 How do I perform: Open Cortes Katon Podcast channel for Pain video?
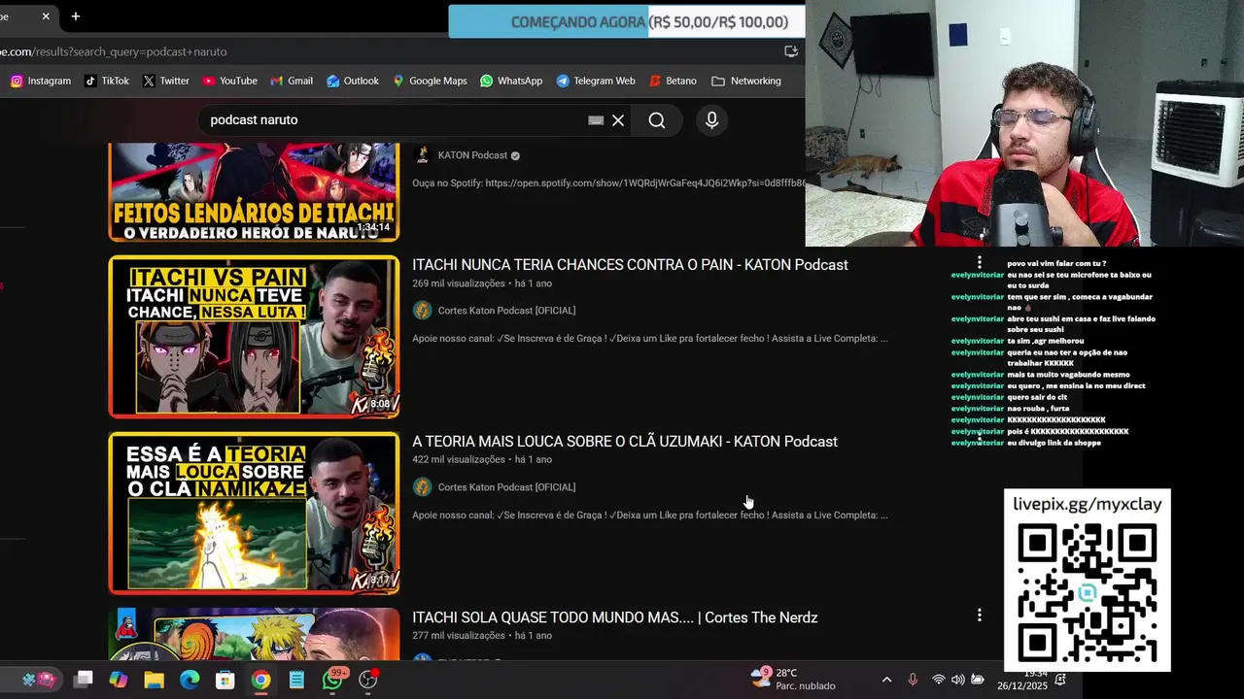(x=506, y=311)
